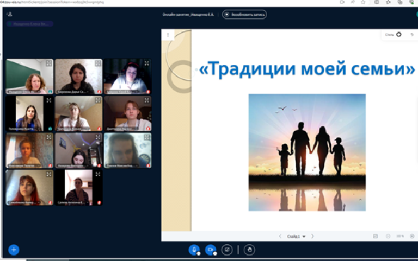Open the "Слайд 1" slide selector dropdown
Viewport: 418px width, 261px height.
pyautogui.click(x=297, y=237)
